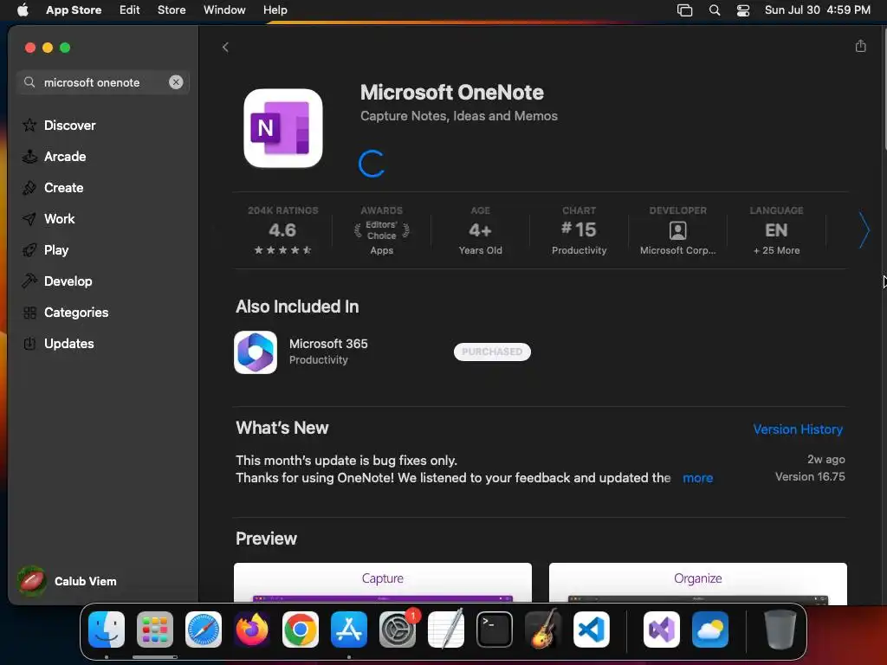Image resolution: width=887 pixels, height=665 pixels.
Task: Launch Visual Studio Code from the Dock
Action: (x=592, y=629)
